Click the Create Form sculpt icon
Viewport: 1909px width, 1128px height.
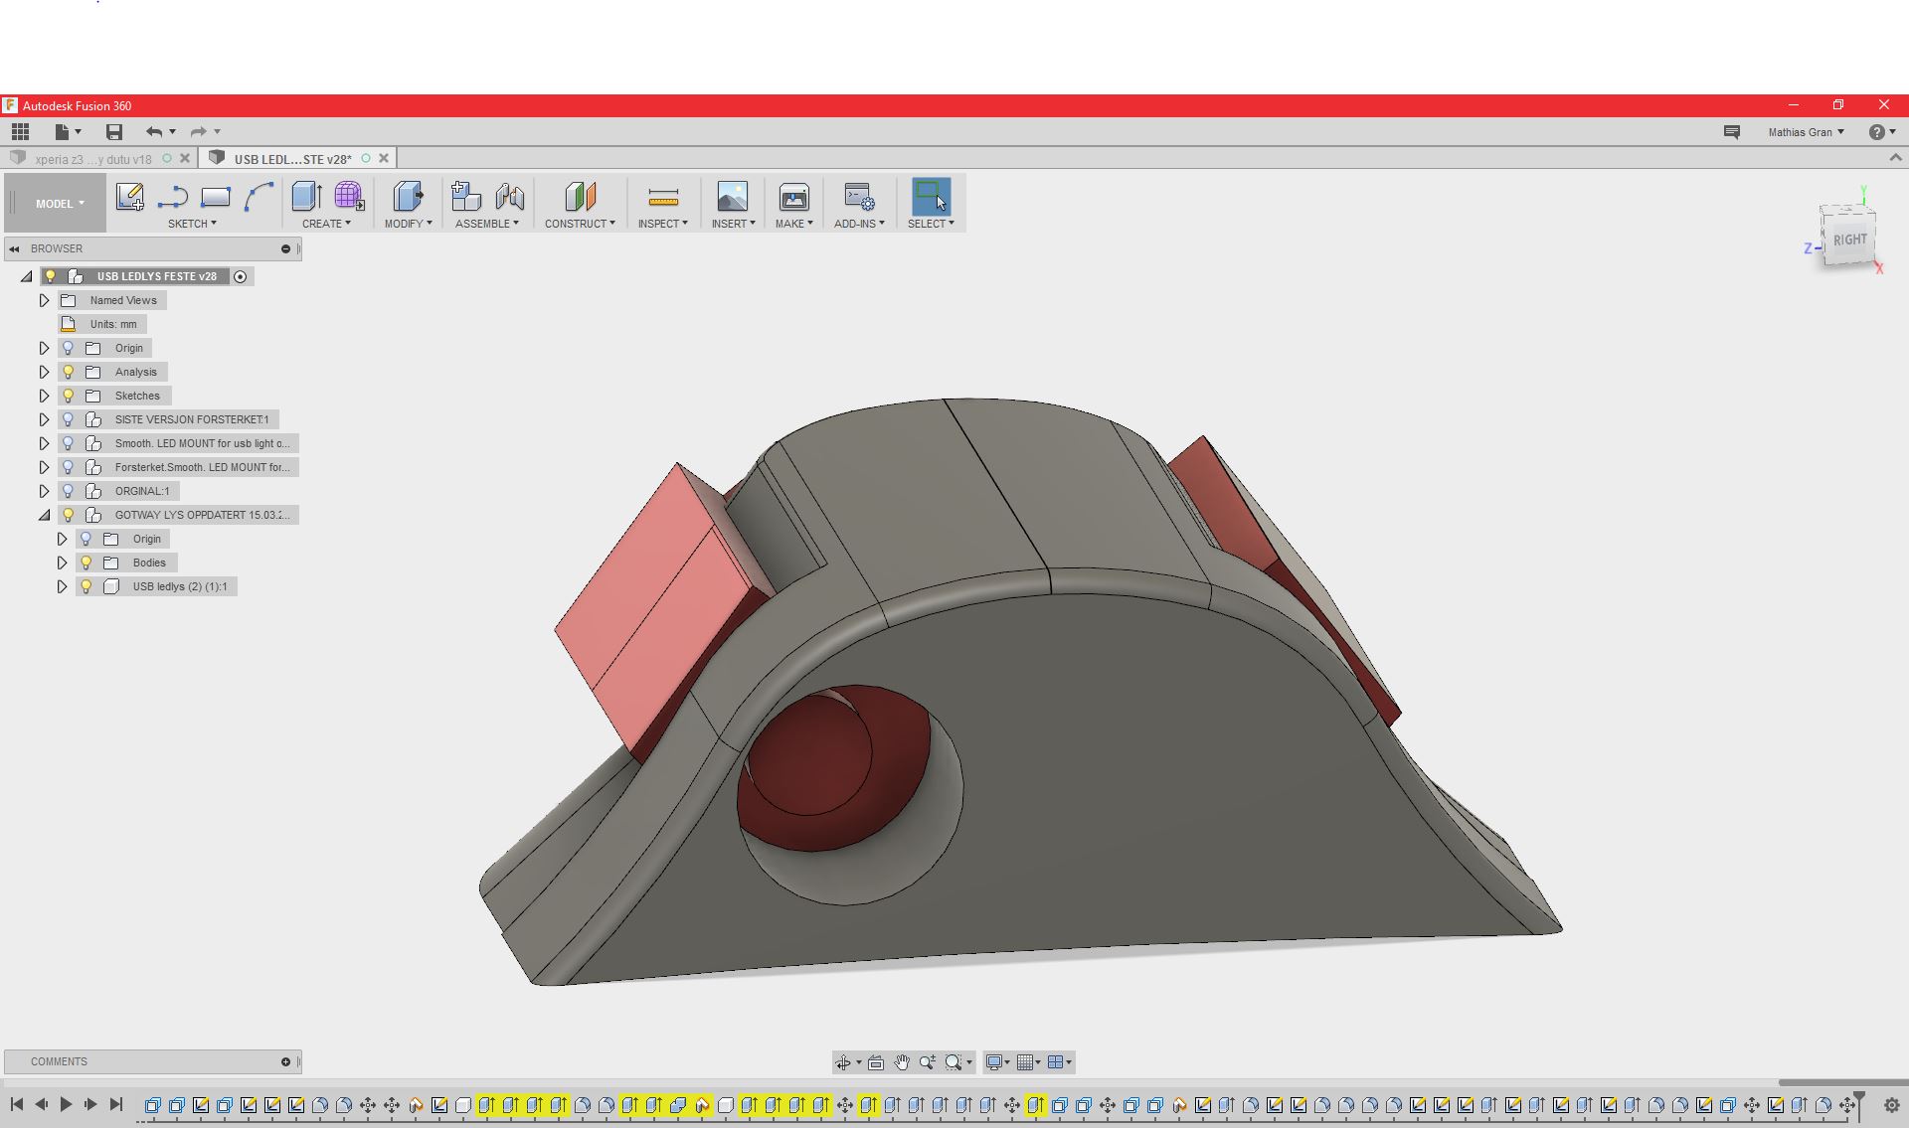349,197
